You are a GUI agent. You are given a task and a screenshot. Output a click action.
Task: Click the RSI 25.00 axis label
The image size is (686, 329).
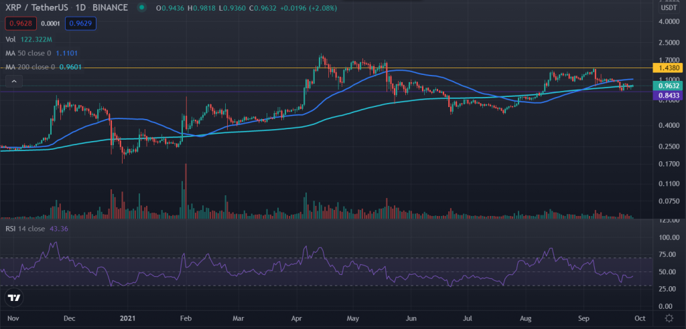point(669,290)
